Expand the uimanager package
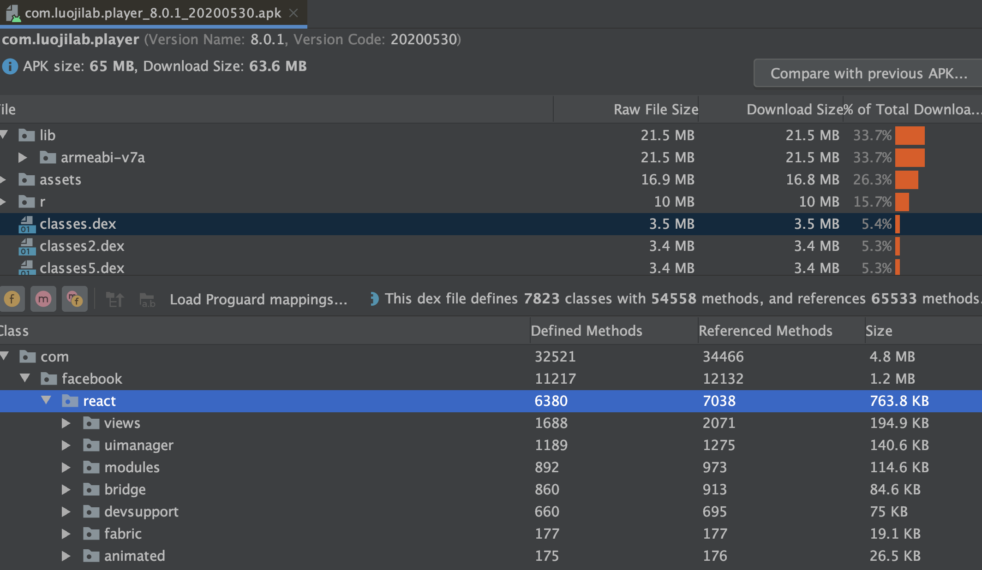 tap(66, 445)
